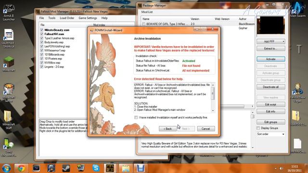Viewport: 308px width, 173px height.
Task: Toggle NVWillow.esp checkbox
Action: 42,63
